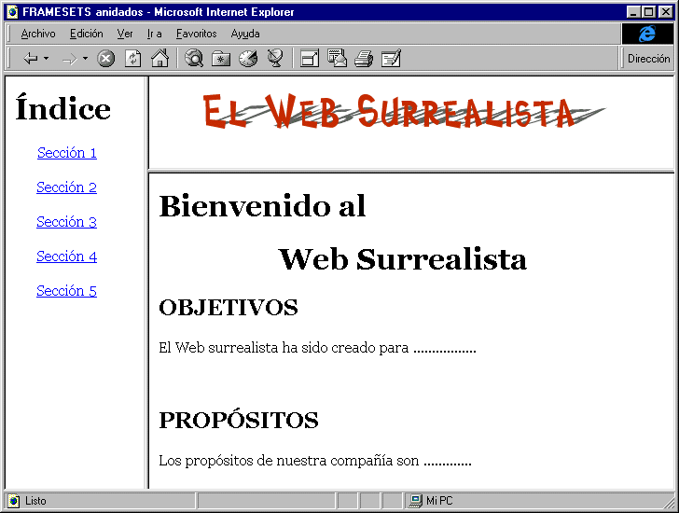The width and height of the screenshot is (679, 513).
Task: Click the OBJETIVOS heading
Action: pyautogui.click(x=229, y=308)
